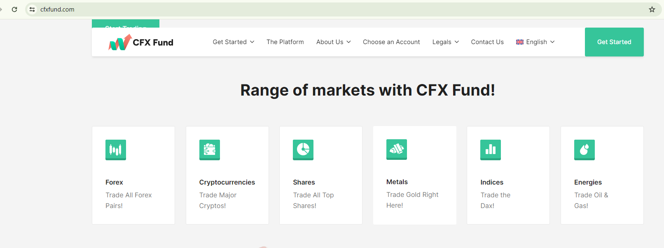Open the Contact Us link
This screenshot has height=248, width=664.
487,42
